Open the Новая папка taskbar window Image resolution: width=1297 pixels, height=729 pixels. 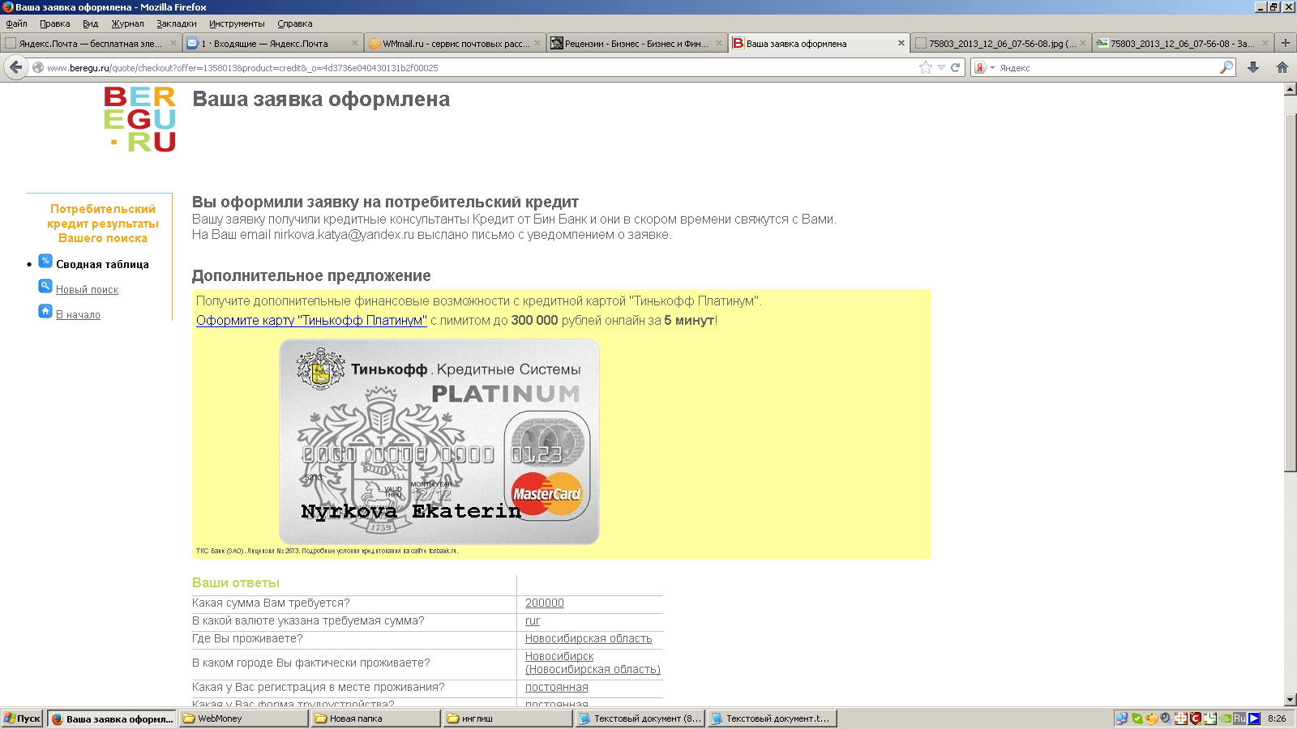click(375, 718)
